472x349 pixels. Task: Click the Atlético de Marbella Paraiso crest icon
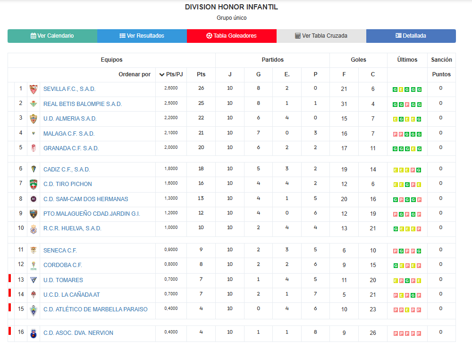tap(34, 310)
